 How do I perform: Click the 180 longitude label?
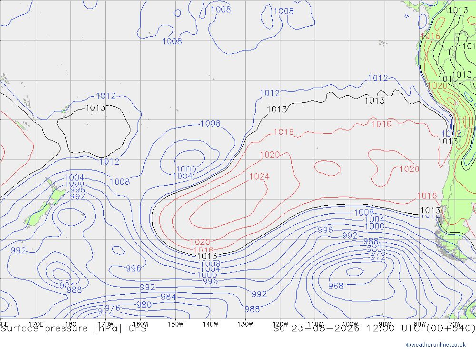pos(71,324)
